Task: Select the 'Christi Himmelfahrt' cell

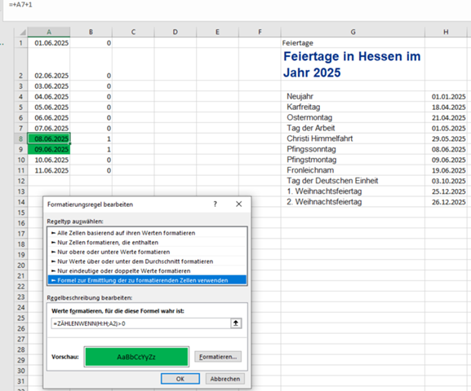Action: [353, 138]
